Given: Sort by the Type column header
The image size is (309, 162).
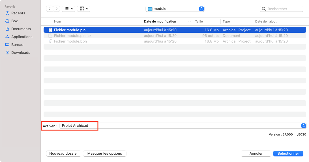Looking at the screenshot, I should coord(226,21).
